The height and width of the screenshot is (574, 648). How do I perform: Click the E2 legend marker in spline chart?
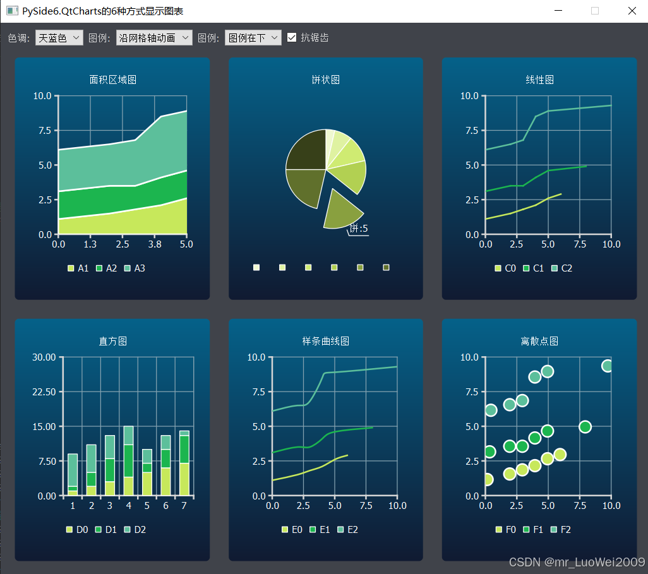tap(340, 529)
